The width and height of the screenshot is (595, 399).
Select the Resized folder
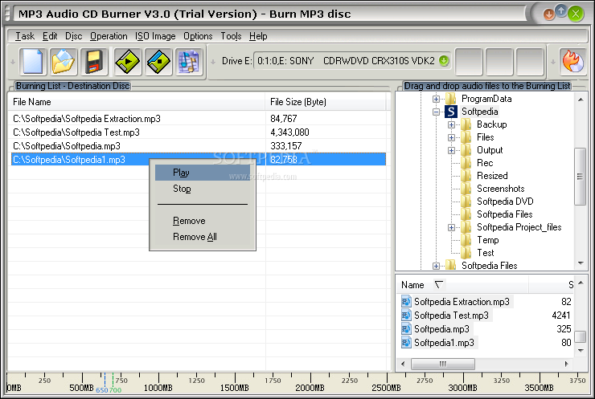(x=492, y=176)
